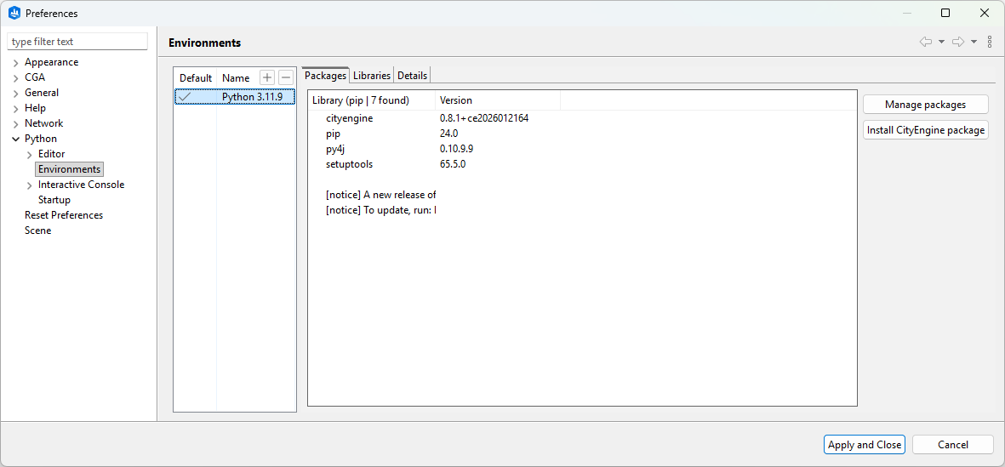Click version 0.8.1+ce2026012164 cell

[484, 118]
